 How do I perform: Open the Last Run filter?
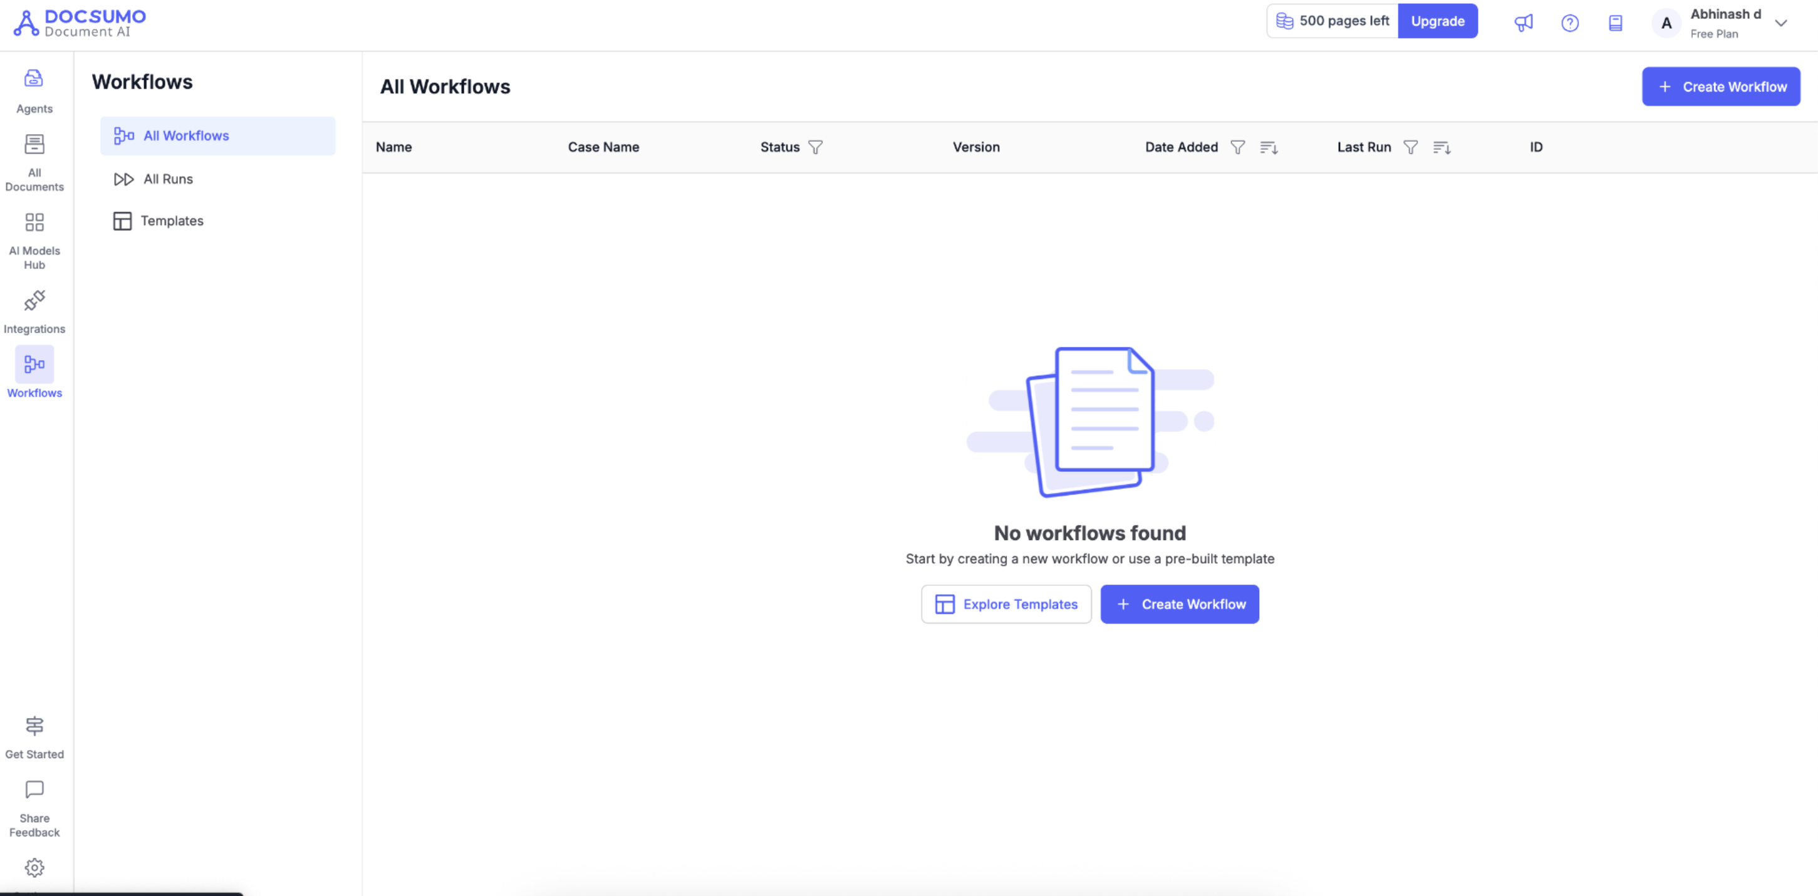1410,147
